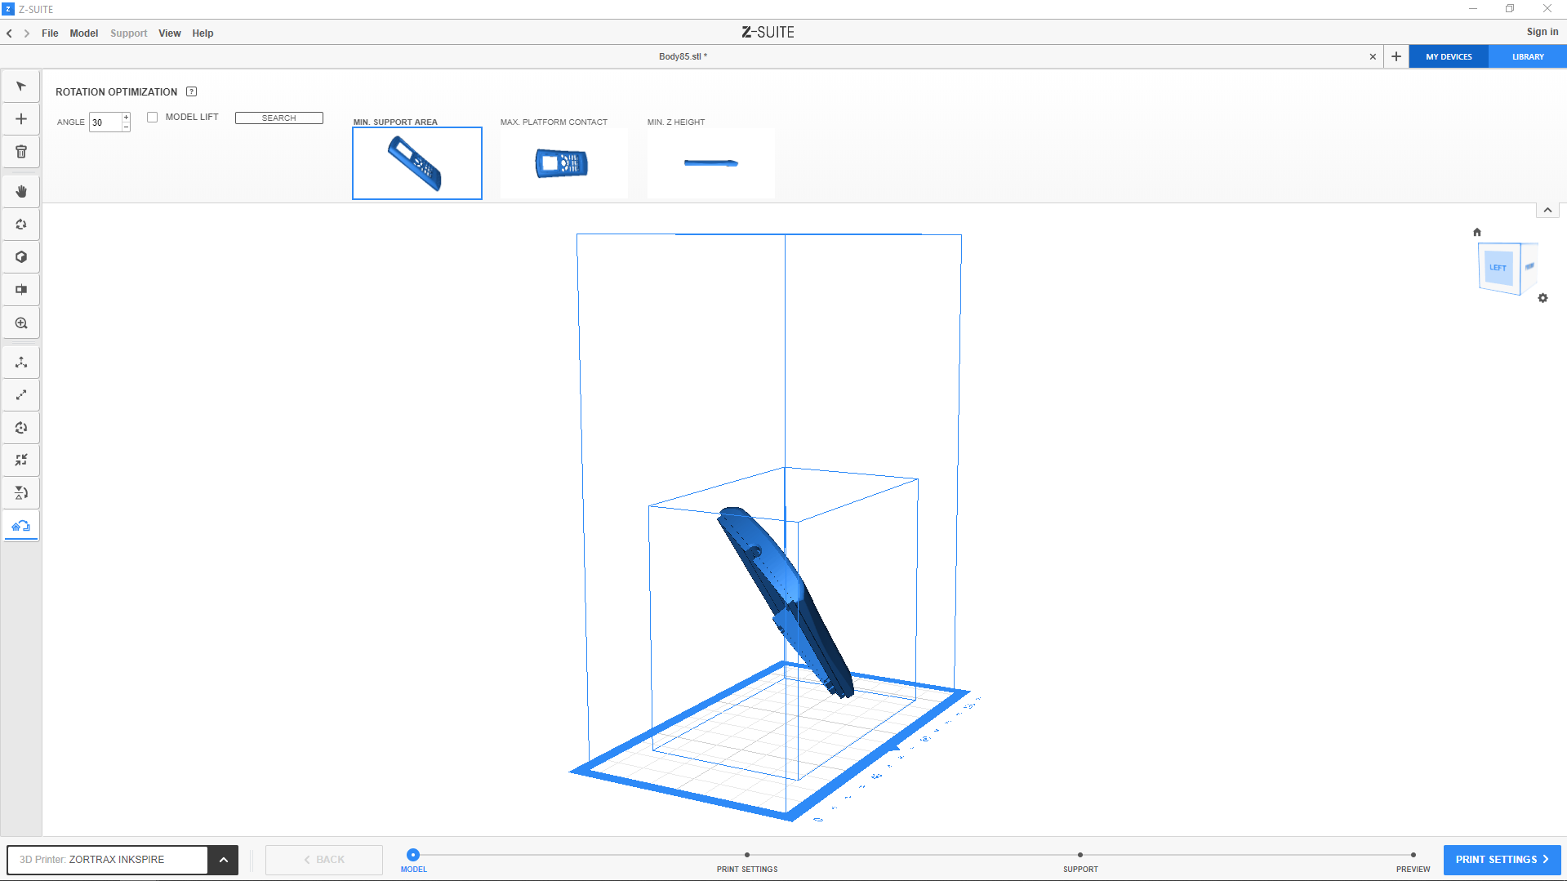Switch to the Library tab
This screenshot has height=881, width=1567.
(1527, 57)
